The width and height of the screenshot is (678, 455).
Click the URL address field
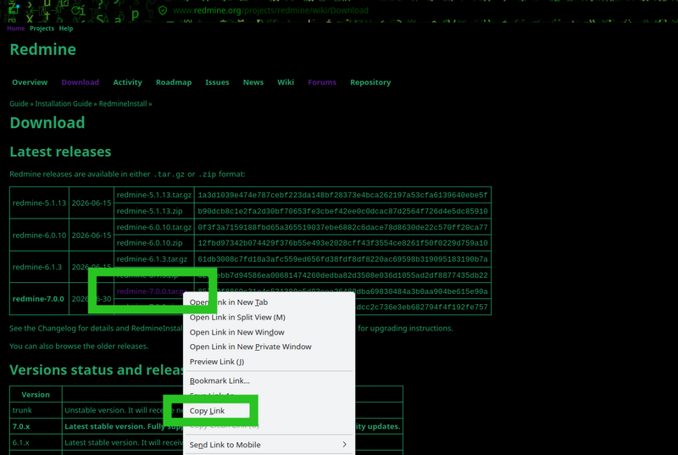[x=270, y=10]
